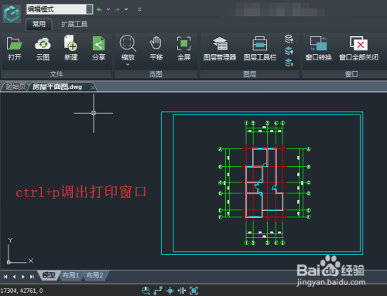Jump to last layout tab arrow
This screenshot has width=387, height=296.
(x=32, y=277)
